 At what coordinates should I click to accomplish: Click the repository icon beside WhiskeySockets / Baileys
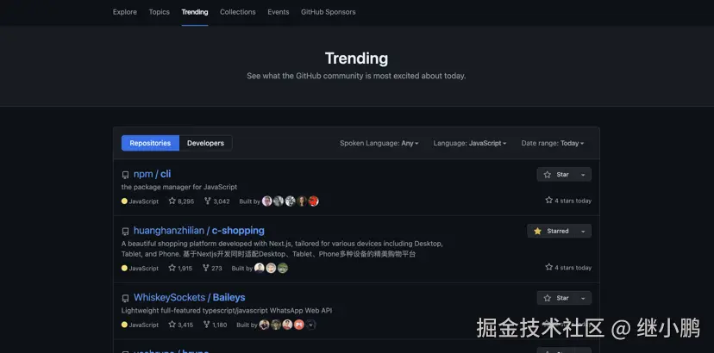click(126, 298)
